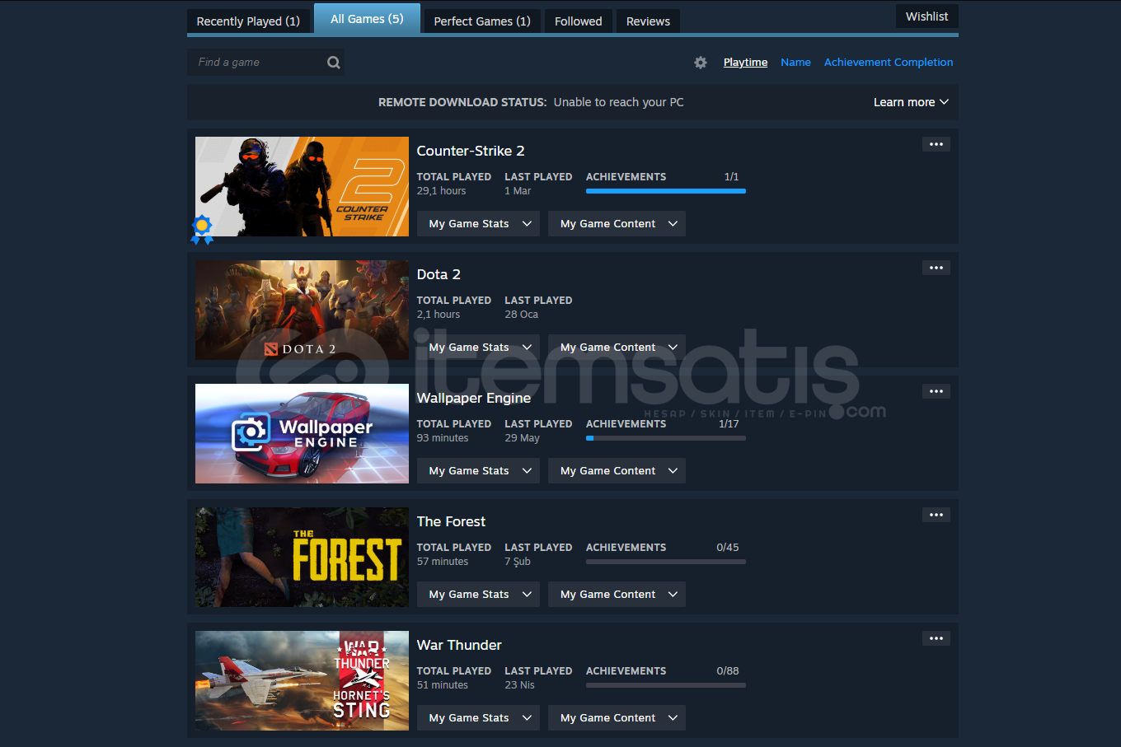Click the "7 Şub" last played date
The width and height of the screenshot is (1121, 747).
[518, 562]
